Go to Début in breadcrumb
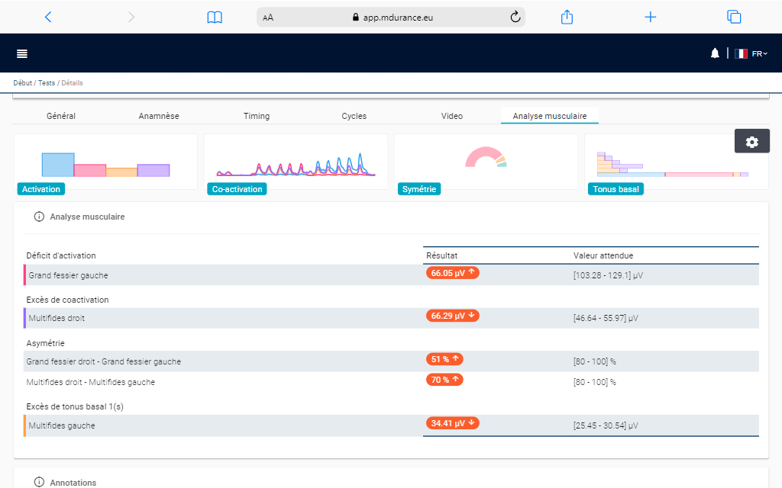Image resolution: width=782 pixels, height=488 pixels. 22,83
